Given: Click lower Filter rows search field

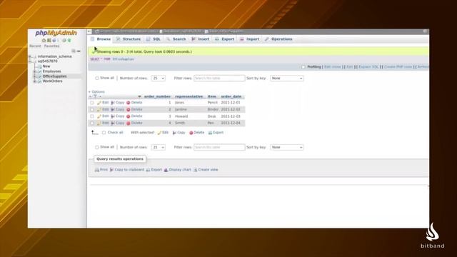Looking at the screenshot, I should pos(219,148).
